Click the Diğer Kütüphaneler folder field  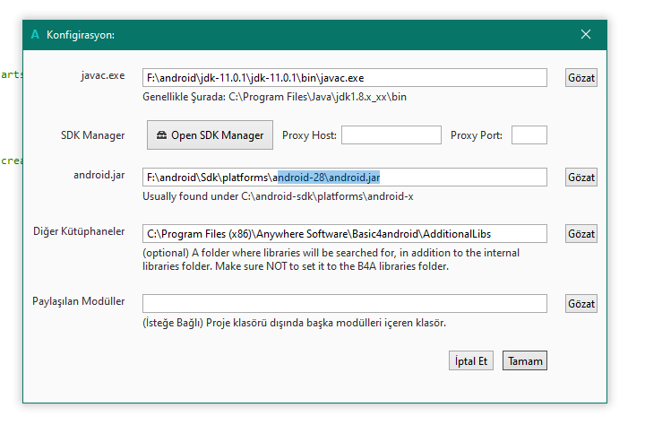[345, 234]
